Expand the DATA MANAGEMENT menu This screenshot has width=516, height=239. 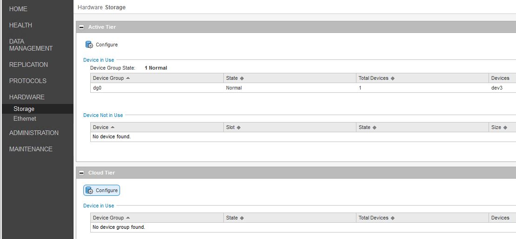(x=31, y=45)
